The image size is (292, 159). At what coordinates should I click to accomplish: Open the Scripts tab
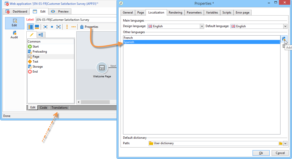tap(227, 13)
